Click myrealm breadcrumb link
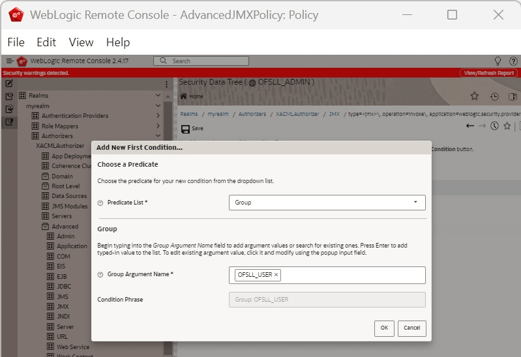 click(x=218, y=114)
